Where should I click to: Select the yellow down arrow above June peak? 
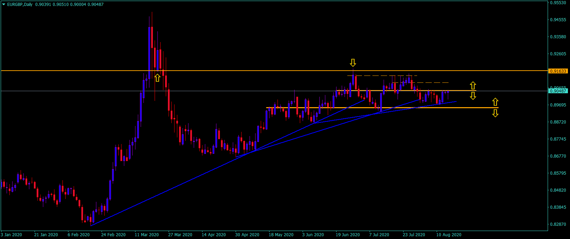click(353, 63)
